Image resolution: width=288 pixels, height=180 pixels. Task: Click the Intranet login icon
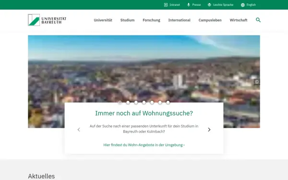(166, 5)
